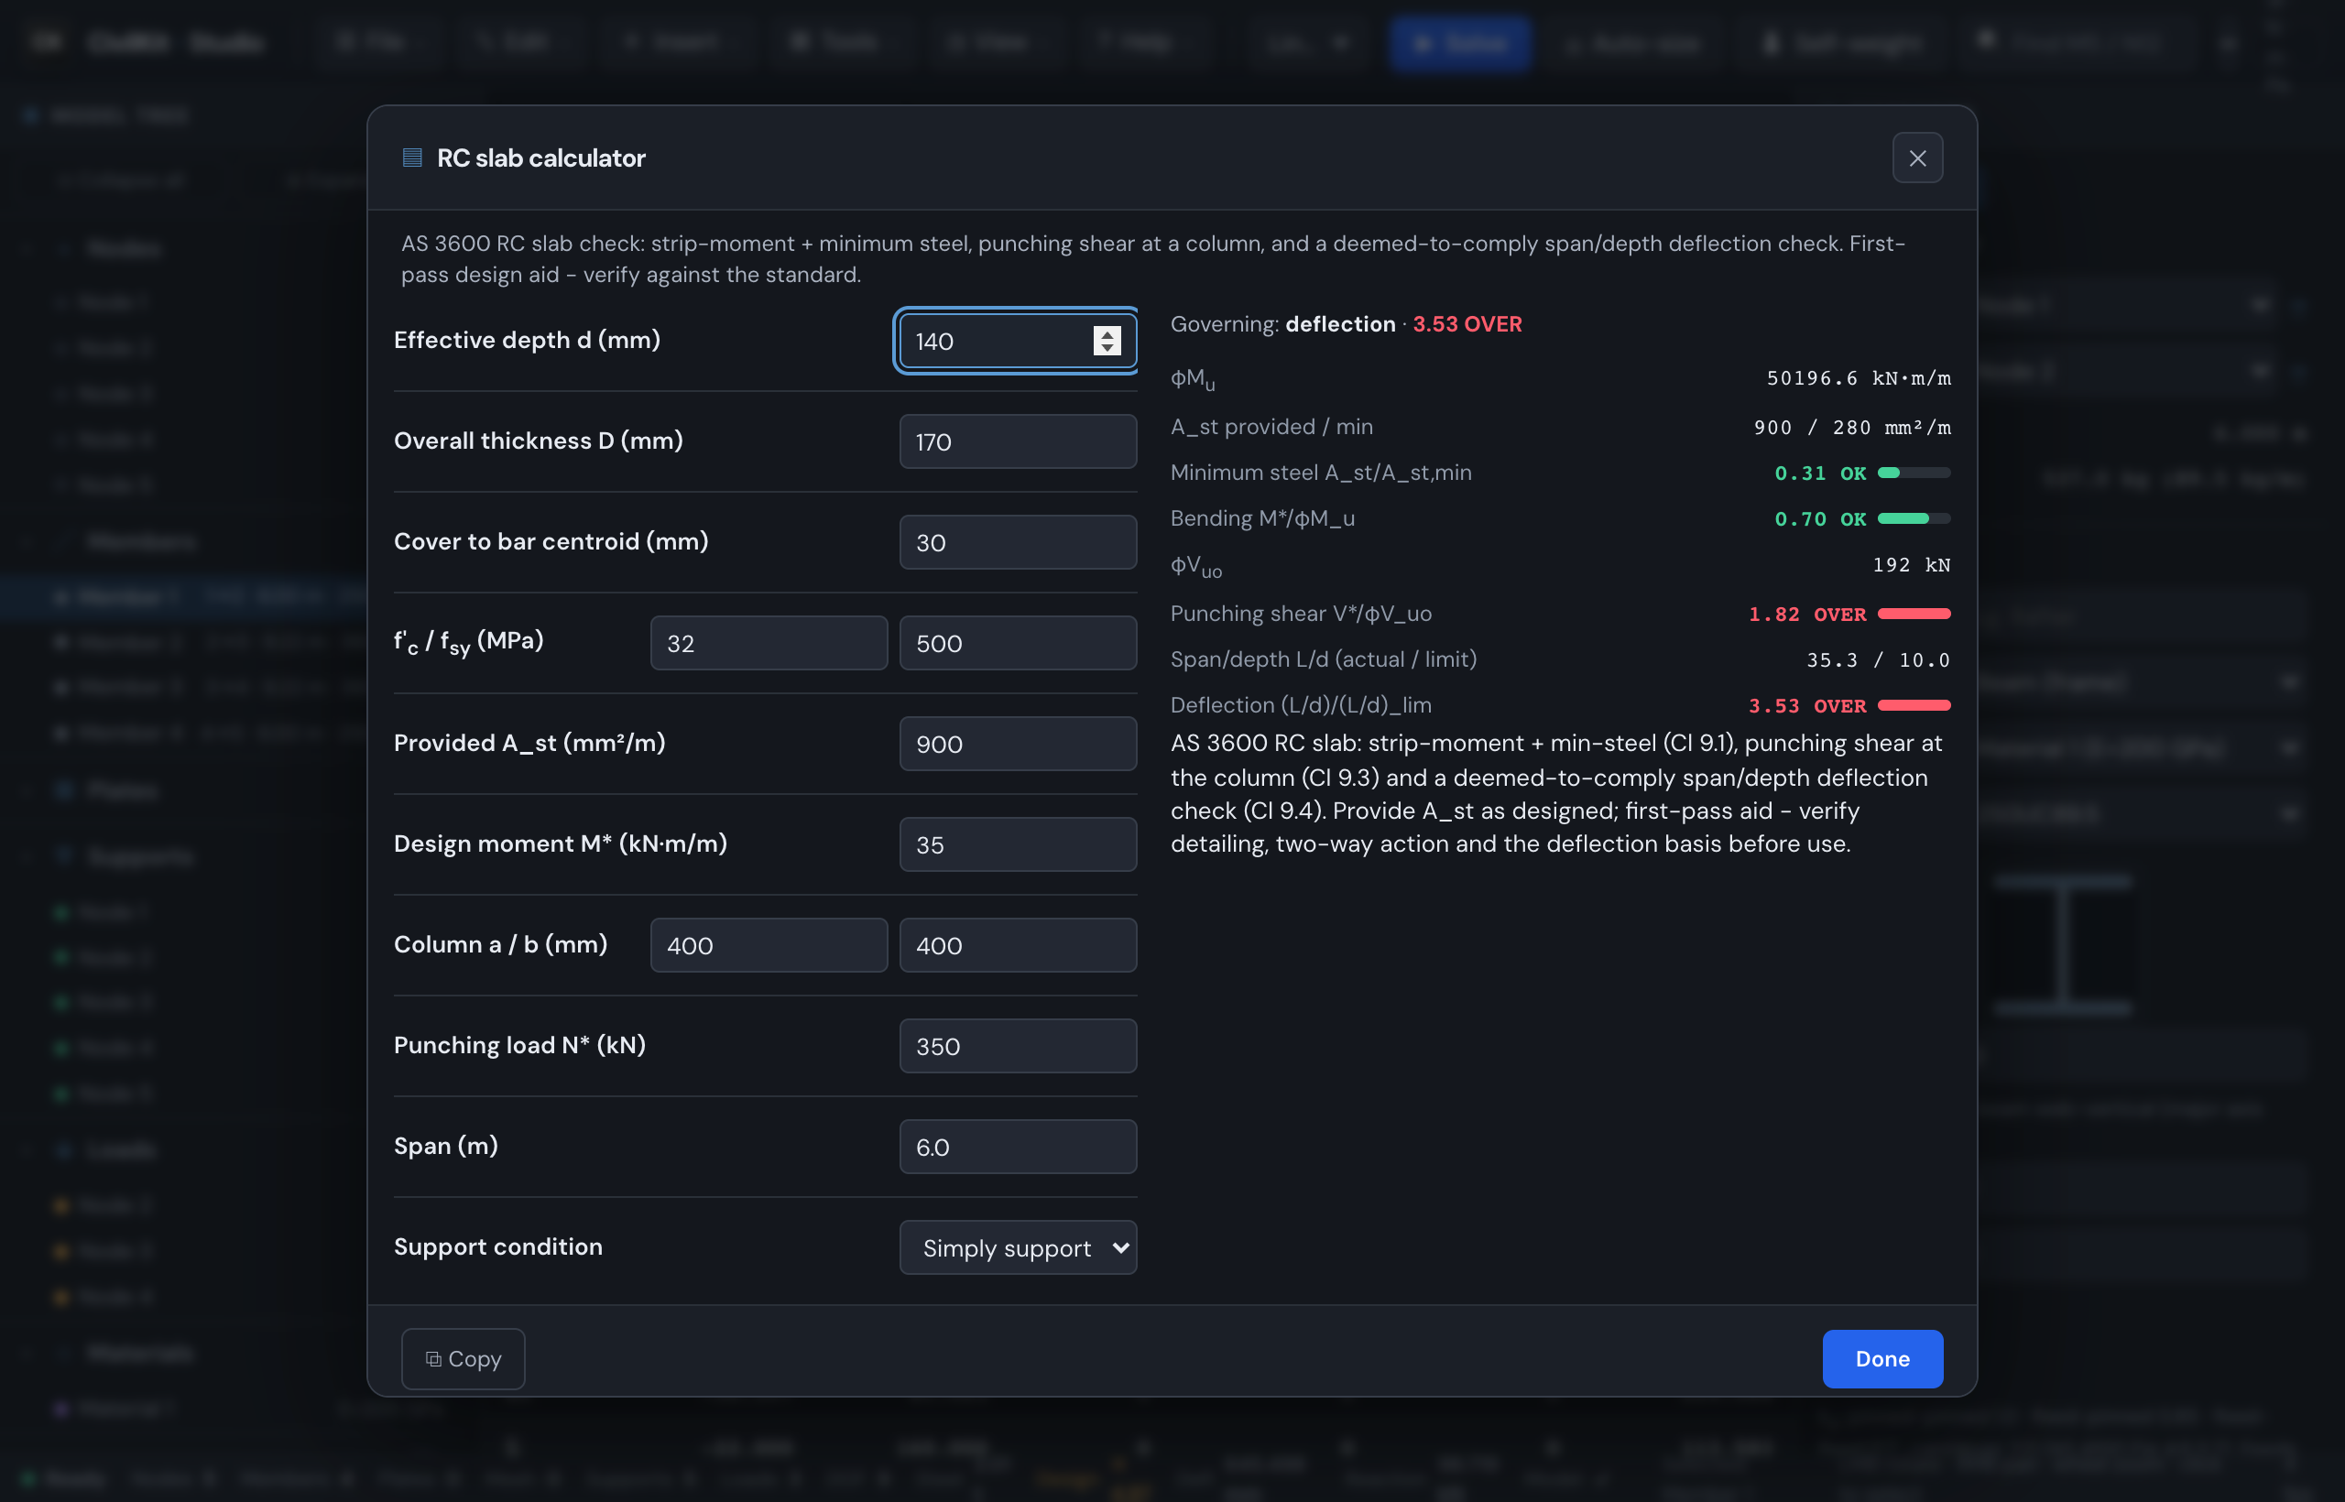Click the 'Support condition' label

pyautogui.click(x=497, y=1246)
